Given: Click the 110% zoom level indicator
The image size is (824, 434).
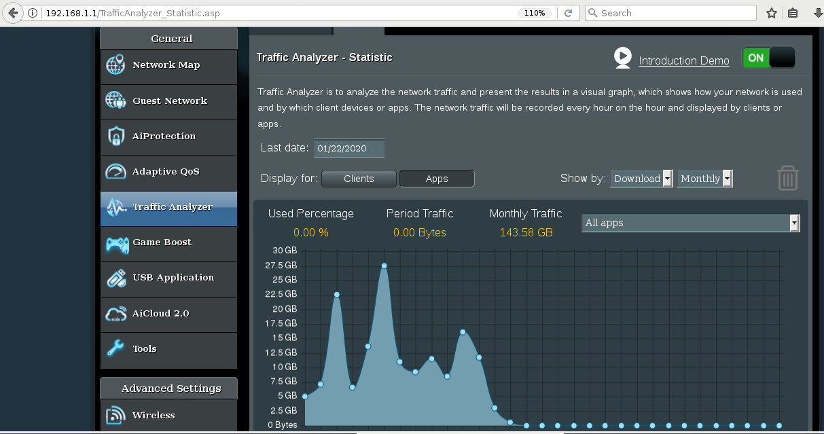Looking at the screenshot, I should [x=535, y=13].
